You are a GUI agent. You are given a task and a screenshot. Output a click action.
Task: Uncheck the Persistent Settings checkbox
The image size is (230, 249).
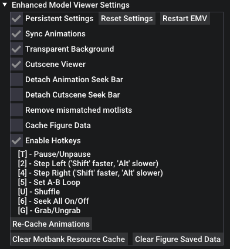coord(16,19)
